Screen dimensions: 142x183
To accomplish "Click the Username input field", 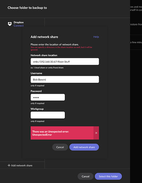I will (x=65, y=79).
